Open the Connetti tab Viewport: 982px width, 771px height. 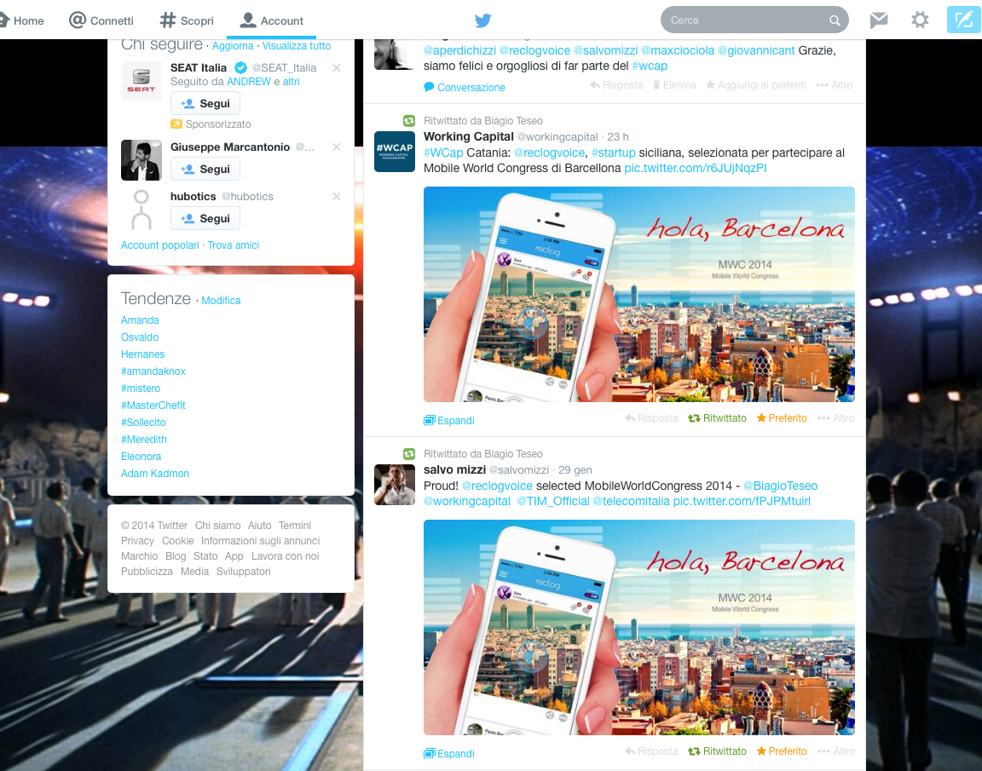point(101,20)
